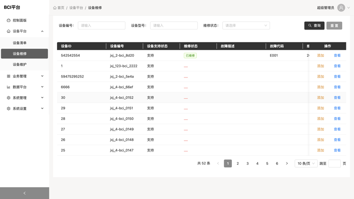The width and height of the screenshot is (354, 199).
Task: Click 查看 for device 542542554
Action: point(337,56)
